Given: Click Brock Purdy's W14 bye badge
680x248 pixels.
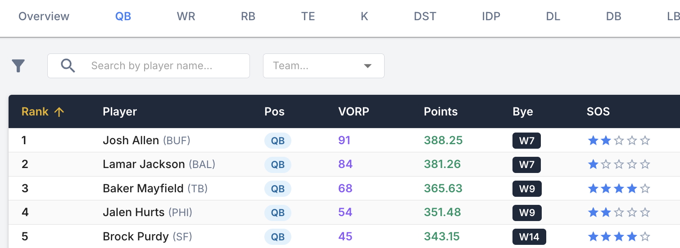Looking at the screenshot, I should (529, 237).
